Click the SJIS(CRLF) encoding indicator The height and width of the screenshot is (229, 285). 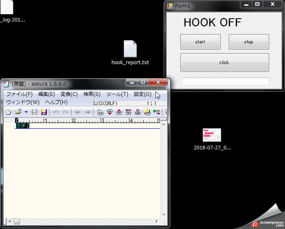(x=105, y=104)
